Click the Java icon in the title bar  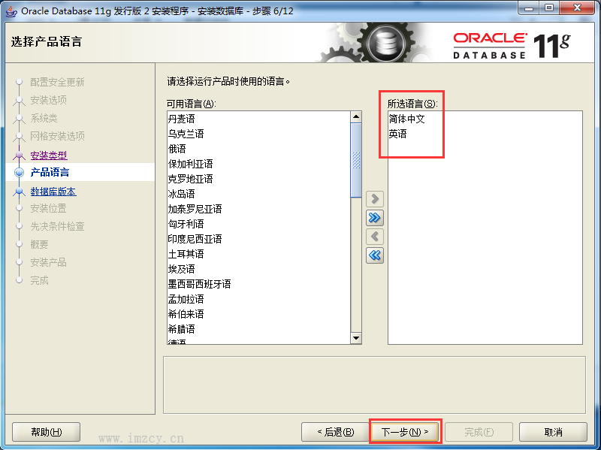click(11, 11)
